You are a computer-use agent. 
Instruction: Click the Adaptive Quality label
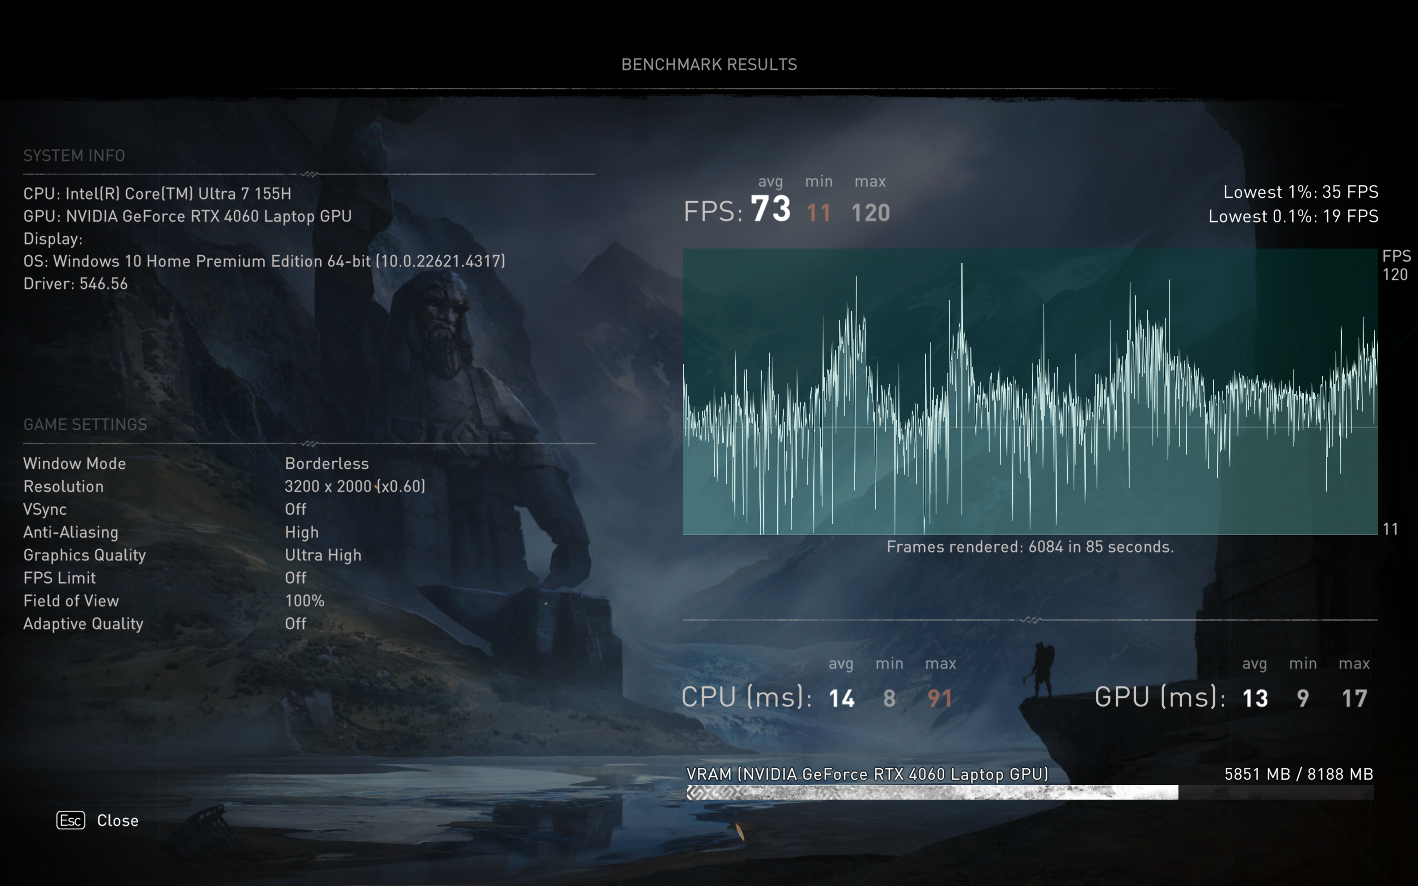coord(83,624)
